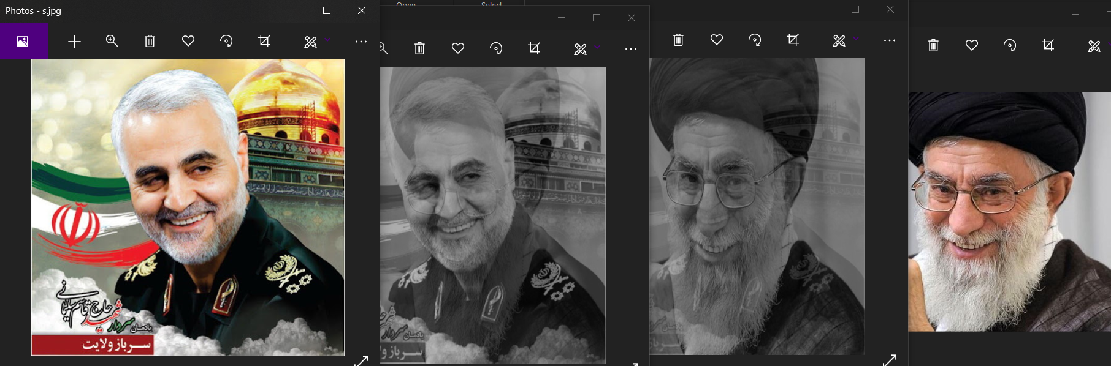Delete the image in third Photos window
Image resolution: width=1111 pixels, height=366 pixels.
pyautogui.click(x=678, y=40)
